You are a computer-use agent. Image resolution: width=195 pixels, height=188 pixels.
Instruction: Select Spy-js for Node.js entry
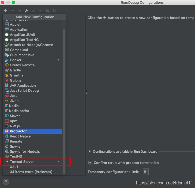(x=32, y=151)
